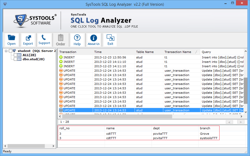Screen dimensions: 250x156
Task: Close the SQL Log Analyzer window
Action: (242, 3)
